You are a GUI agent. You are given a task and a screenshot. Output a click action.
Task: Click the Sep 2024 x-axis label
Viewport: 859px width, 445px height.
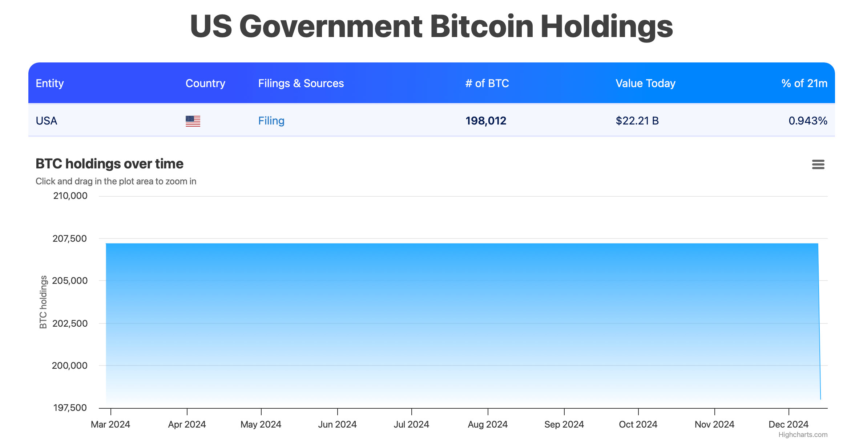coord(564,424)
